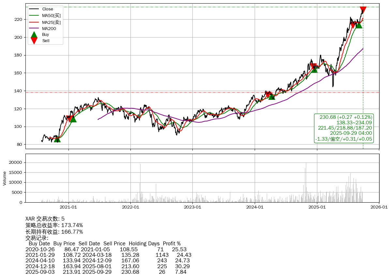The height and width of the screenshot is (278, 391).
Task: Select the green buy marker from April 2024
Action: click(x=272, y=97)
